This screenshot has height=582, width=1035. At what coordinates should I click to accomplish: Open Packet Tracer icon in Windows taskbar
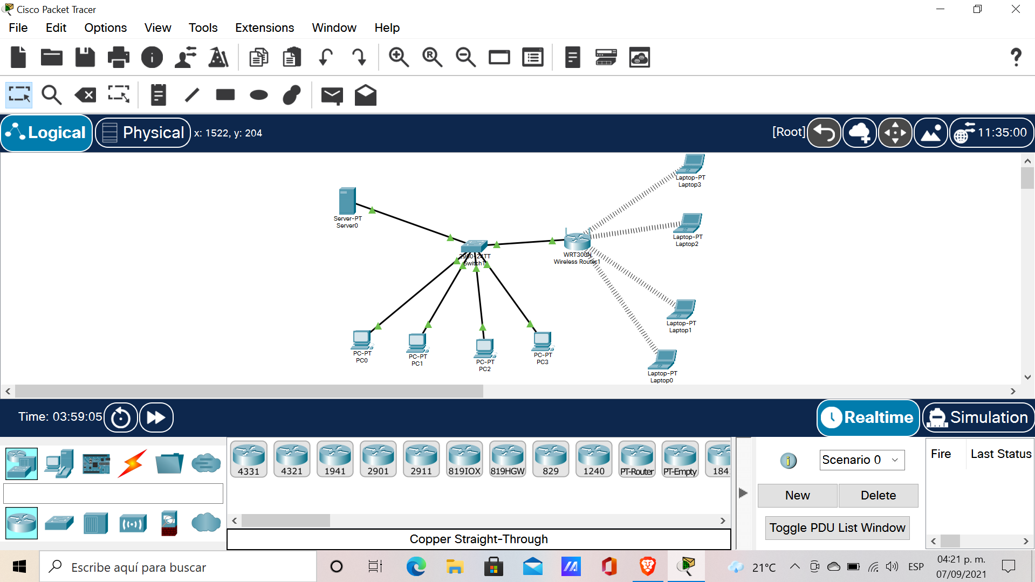click(x=686, y=566)
